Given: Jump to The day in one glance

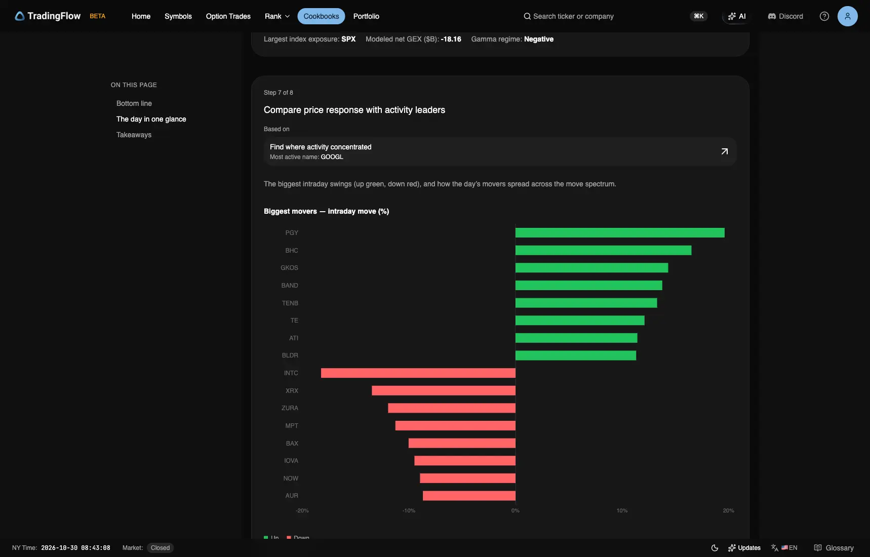Looking at the screenshot, I should point(151,119).
